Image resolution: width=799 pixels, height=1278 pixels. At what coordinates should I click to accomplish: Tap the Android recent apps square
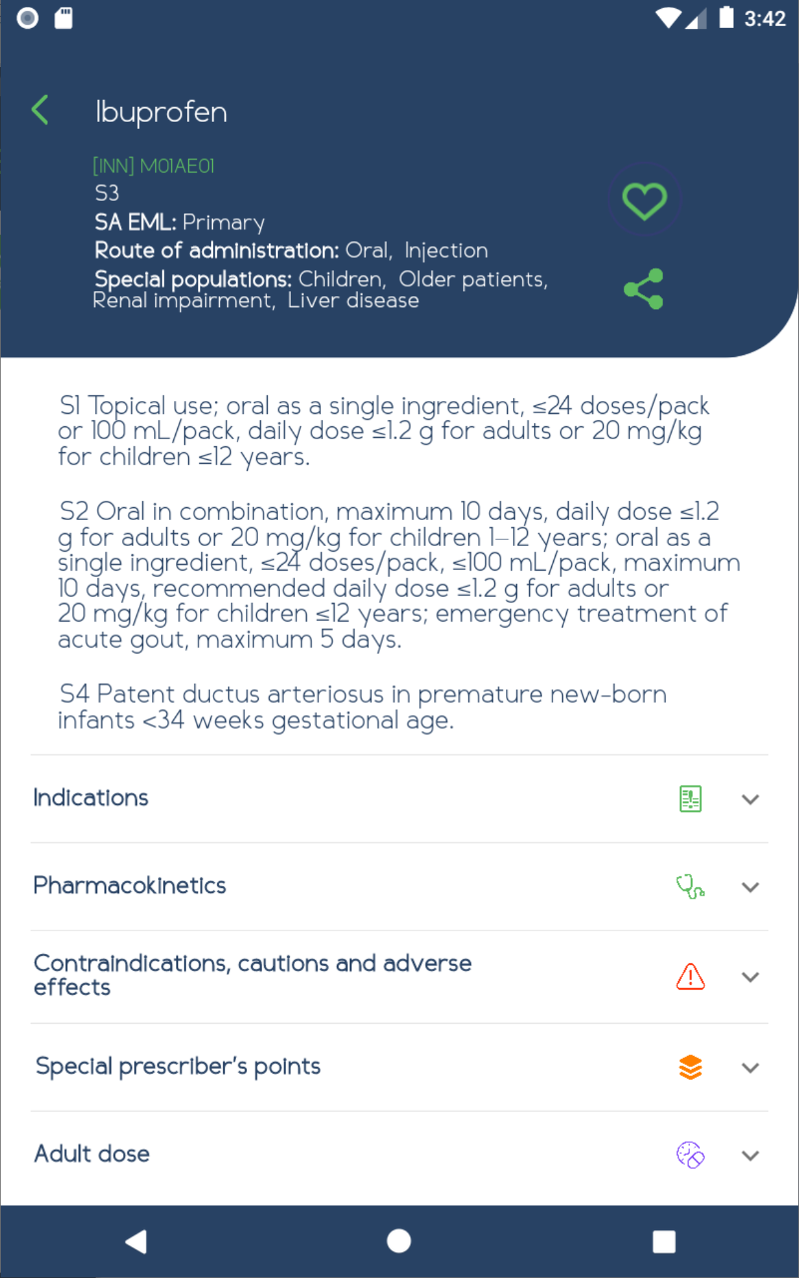663,1241
